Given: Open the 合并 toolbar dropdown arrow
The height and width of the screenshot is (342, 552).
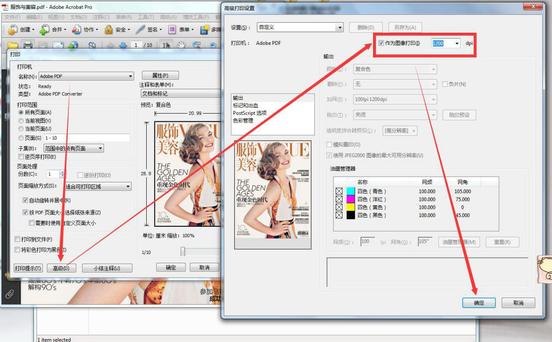Looking at the screenshot, I should [65, 30].
